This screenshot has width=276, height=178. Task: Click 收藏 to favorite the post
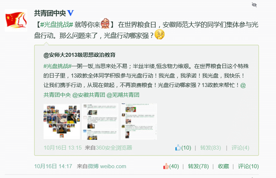[x=223, y=166]
